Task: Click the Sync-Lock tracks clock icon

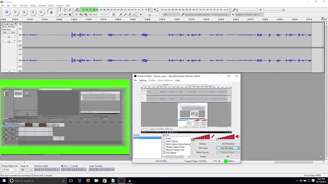Action: coord(114,15)
